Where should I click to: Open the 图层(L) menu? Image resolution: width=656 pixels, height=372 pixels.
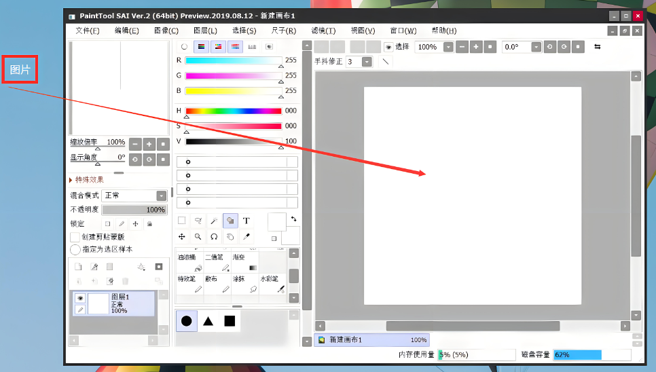[x=205, y=31]
